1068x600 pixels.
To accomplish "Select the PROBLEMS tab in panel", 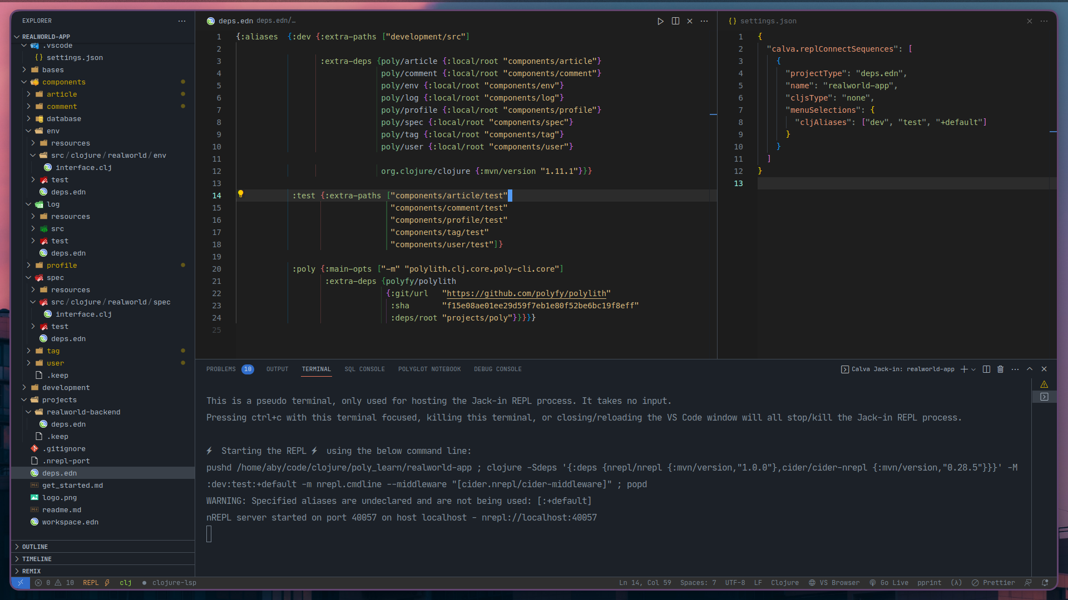I will coord(220,368).
